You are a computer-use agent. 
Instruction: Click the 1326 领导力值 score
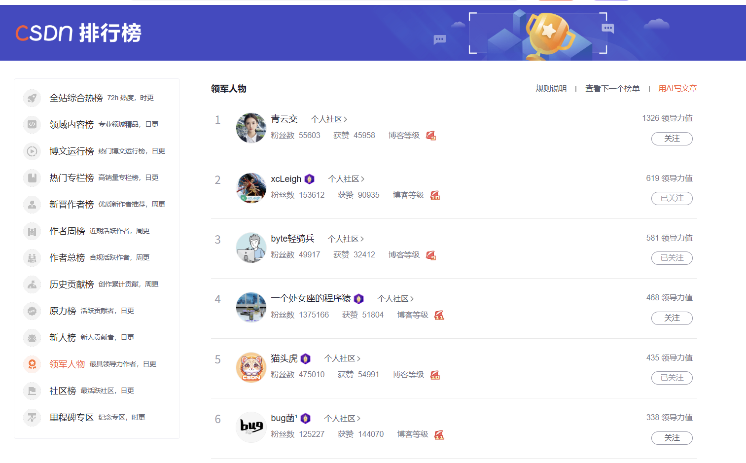(x=667, y=118)
